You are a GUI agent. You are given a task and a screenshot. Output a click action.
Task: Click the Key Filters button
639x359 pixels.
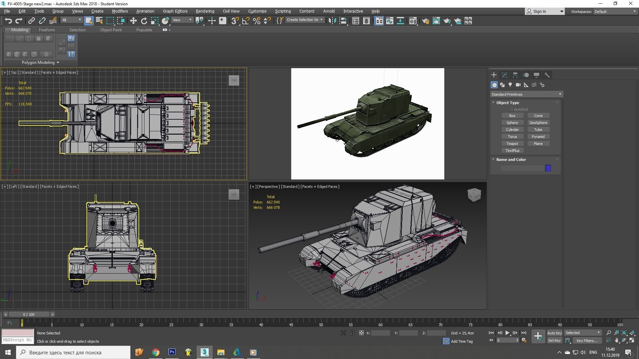(x=587, y=340)
